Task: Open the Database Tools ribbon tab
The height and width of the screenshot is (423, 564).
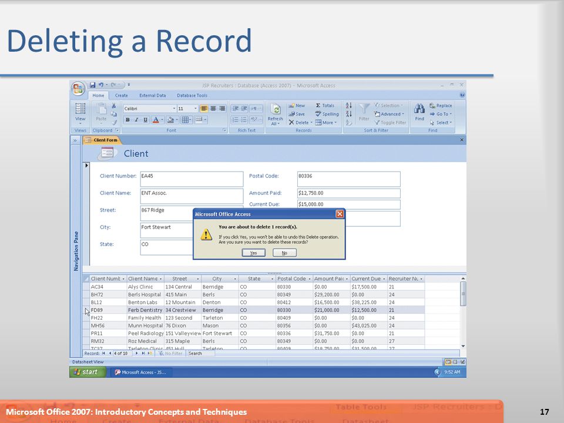Action: point(192,96)
